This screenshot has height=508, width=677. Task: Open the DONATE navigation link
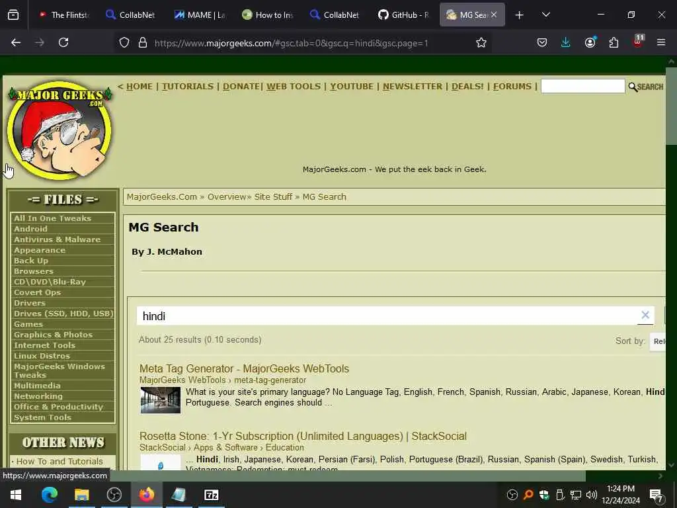[x=241, y=87]
